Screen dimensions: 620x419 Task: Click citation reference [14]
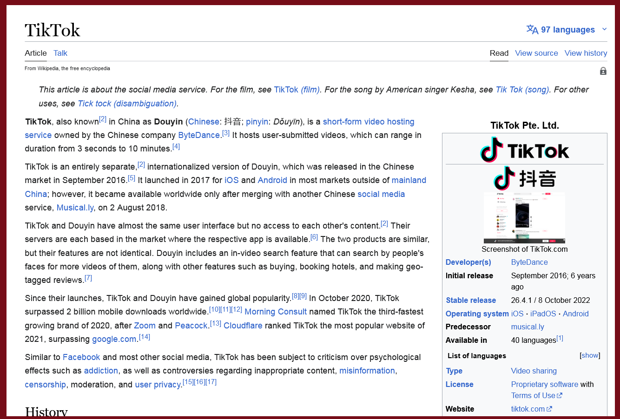[145, 337]
